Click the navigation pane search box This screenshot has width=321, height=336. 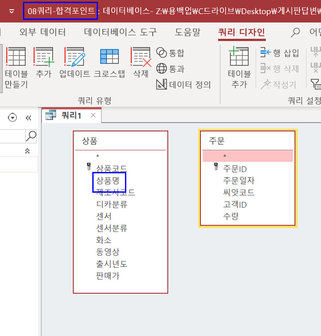coord(12,136)
